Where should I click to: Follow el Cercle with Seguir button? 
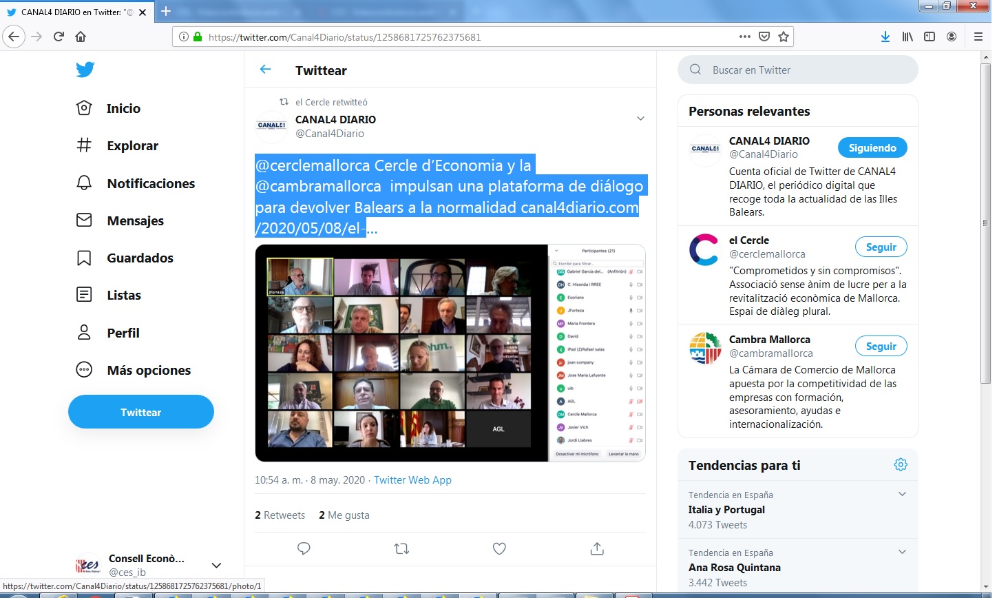(x=881, y=247)
